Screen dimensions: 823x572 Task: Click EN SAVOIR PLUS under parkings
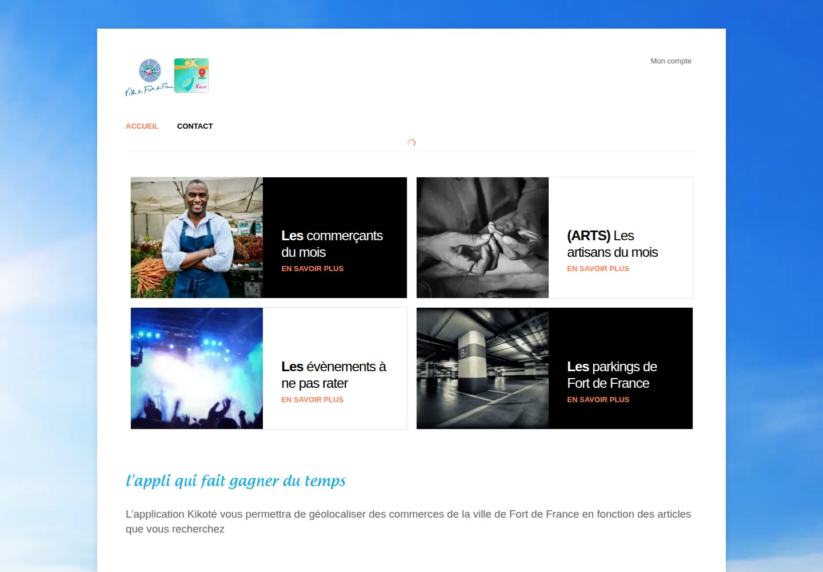pyautogui.click(x=598, y=400)
